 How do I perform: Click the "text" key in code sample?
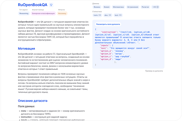104,48
